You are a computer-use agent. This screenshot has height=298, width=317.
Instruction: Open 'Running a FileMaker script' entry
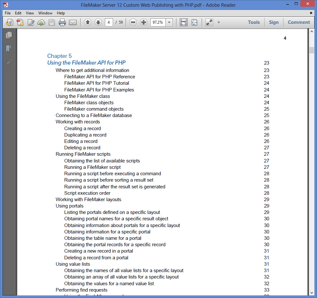[92, 167]
